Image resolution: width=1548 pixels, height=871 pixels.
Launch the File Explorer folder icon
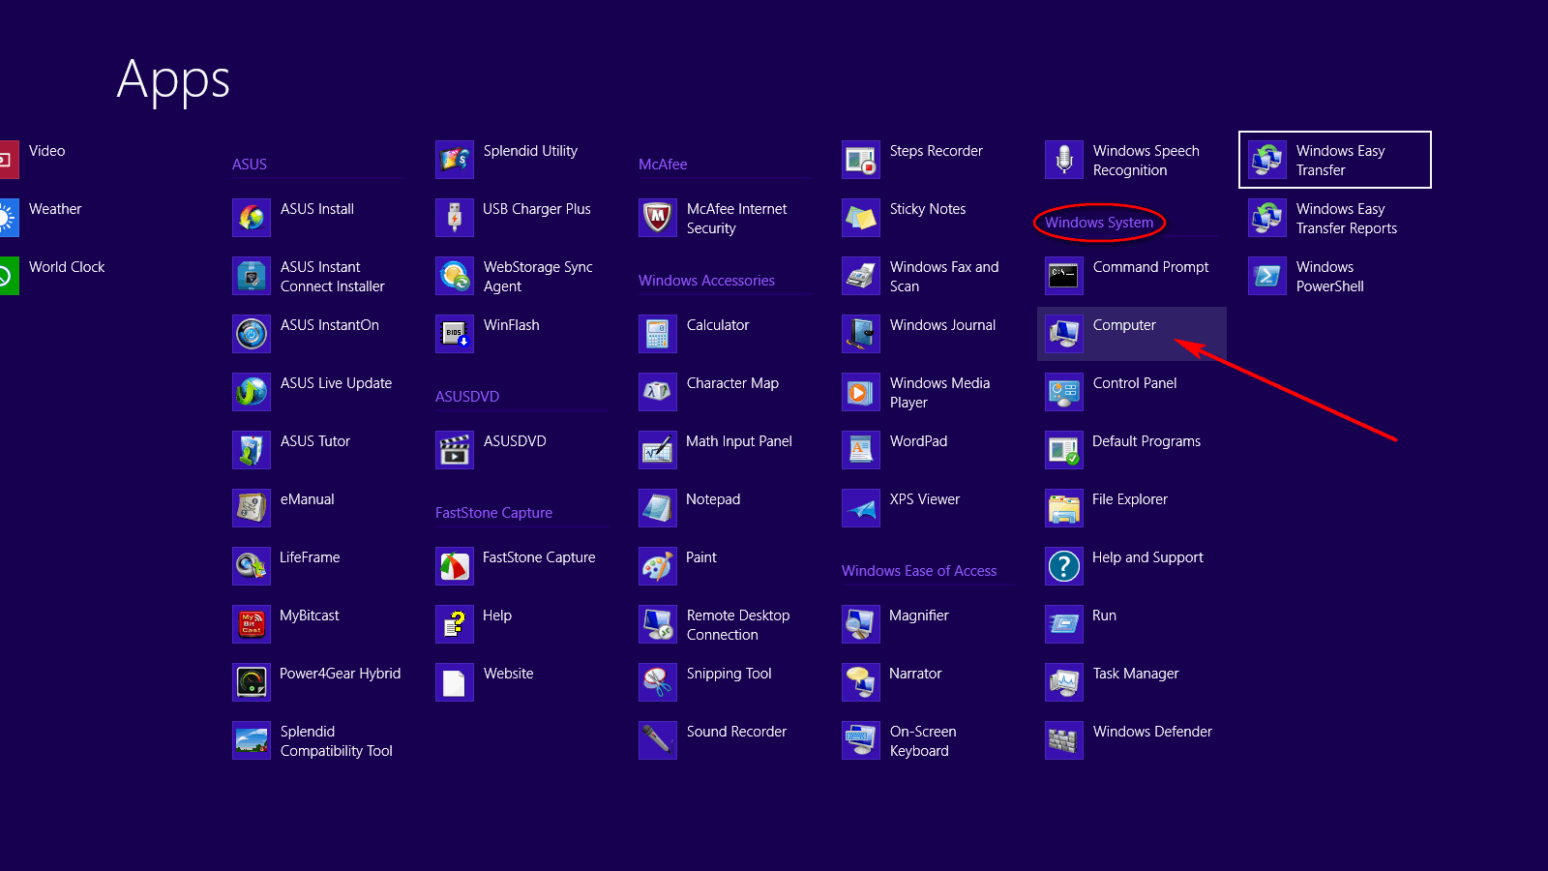point(1064,508)
